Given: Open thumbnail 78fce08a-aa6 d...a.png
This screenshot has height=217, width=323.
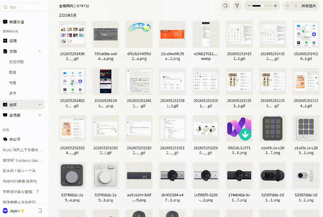Looking at the screenshot, I should click(106, 34).
